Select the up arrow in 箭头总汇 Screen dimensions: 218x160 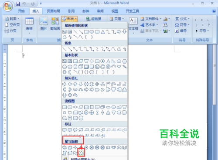point(75,84)
